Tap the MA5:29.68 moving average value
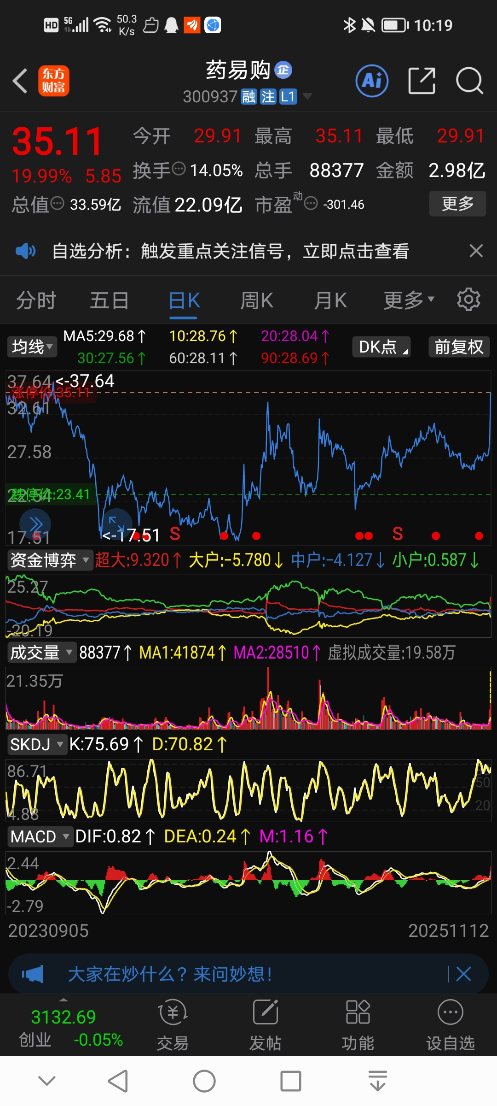Screen dimensions: 497x1106 104,336
